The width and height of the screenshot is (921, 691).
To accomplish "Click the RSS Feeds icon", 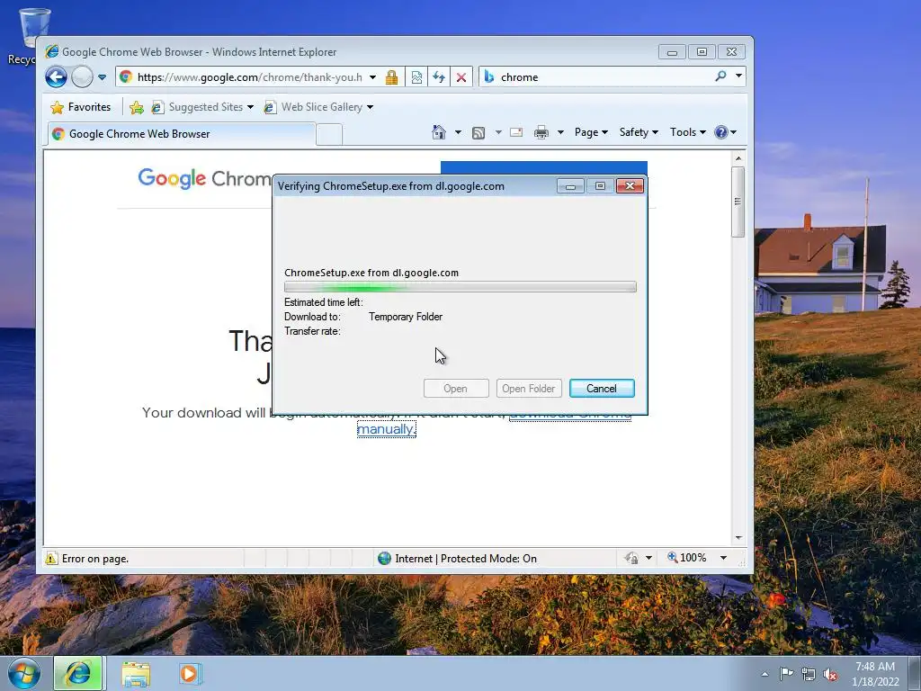I will [478, 132].
